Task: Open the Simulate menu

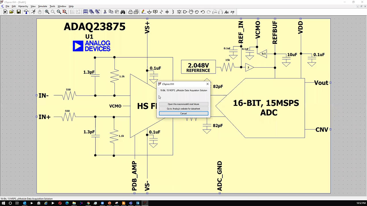Action: pyautogui.click(x=43, y=6)
